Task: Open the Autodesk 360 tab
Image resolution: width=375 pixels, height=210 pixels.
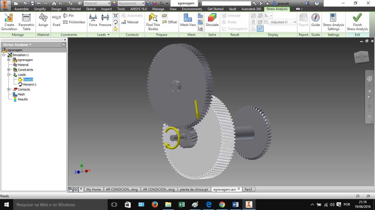Action: pyautogui.click(x=251, y=9)
